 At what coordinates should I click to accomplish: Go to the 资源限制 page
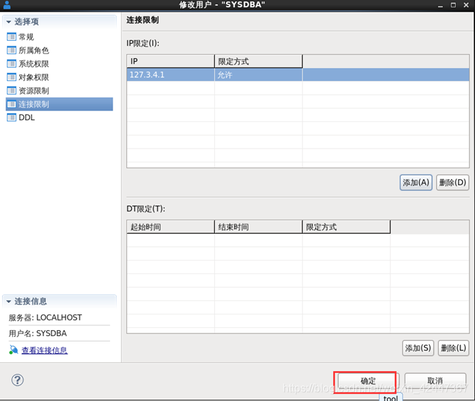tap(33, 91)
